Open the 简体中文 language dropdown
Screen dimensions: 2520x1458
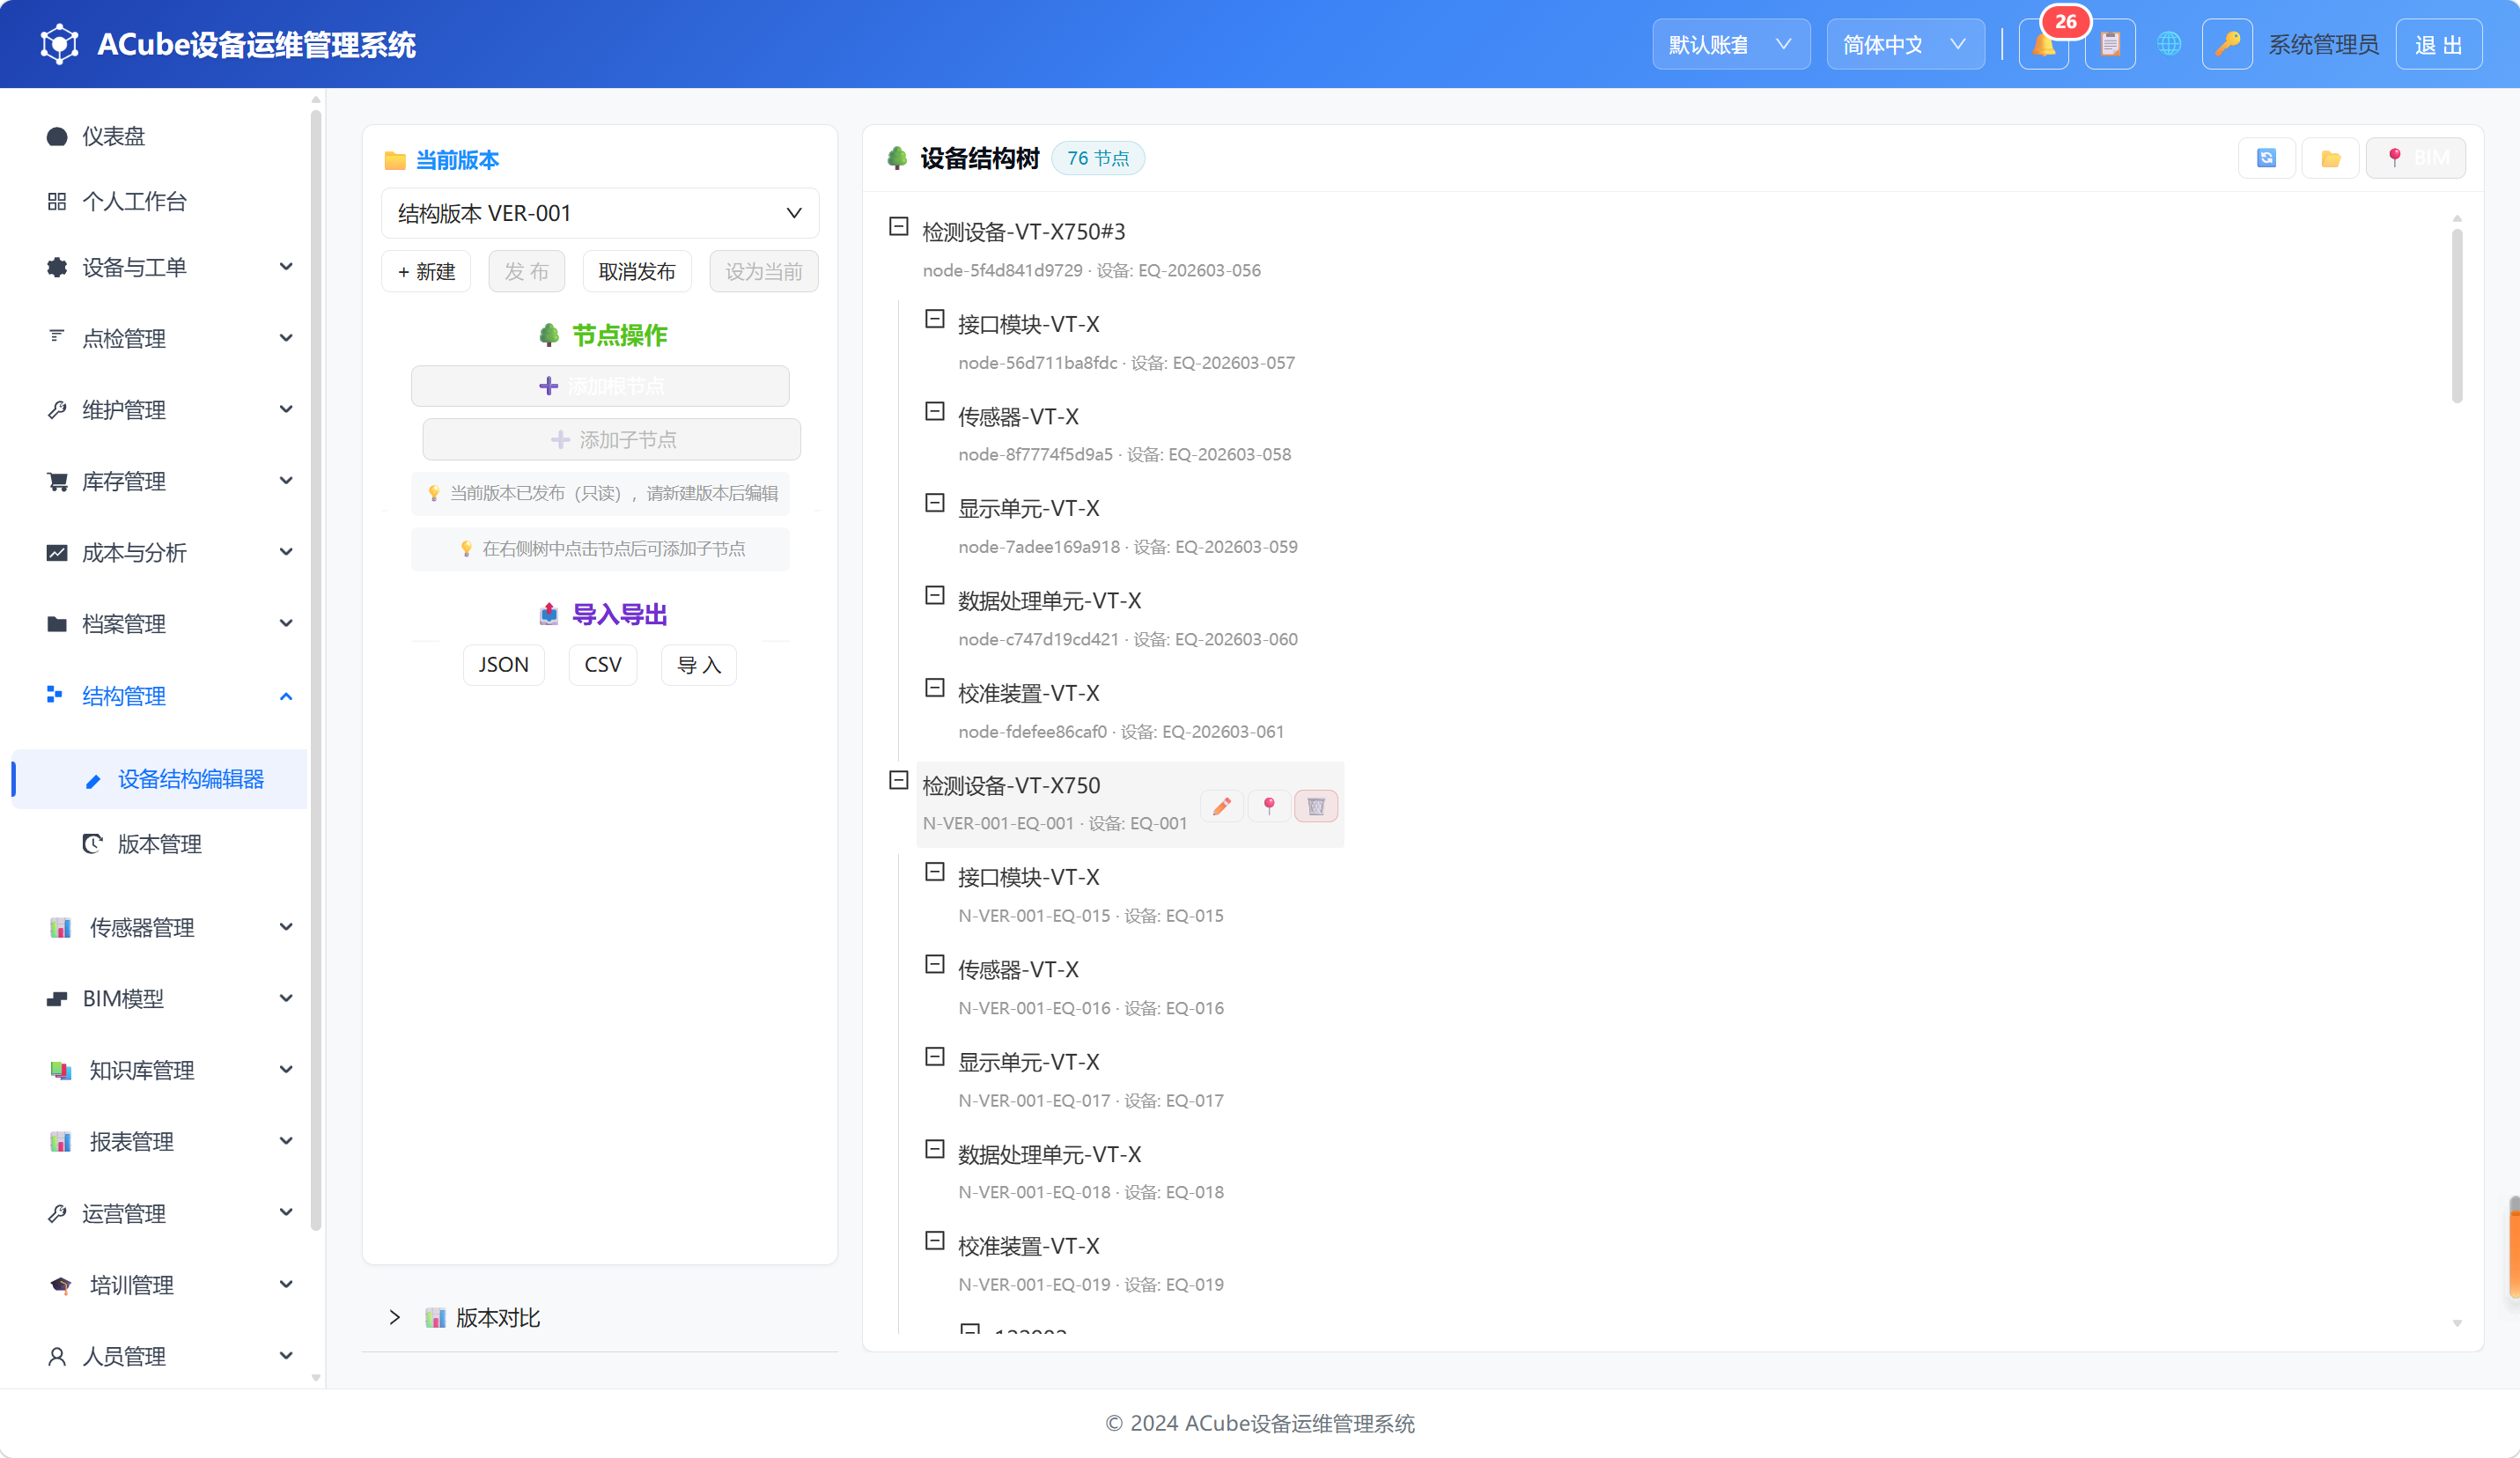(x=1905, y=44)
